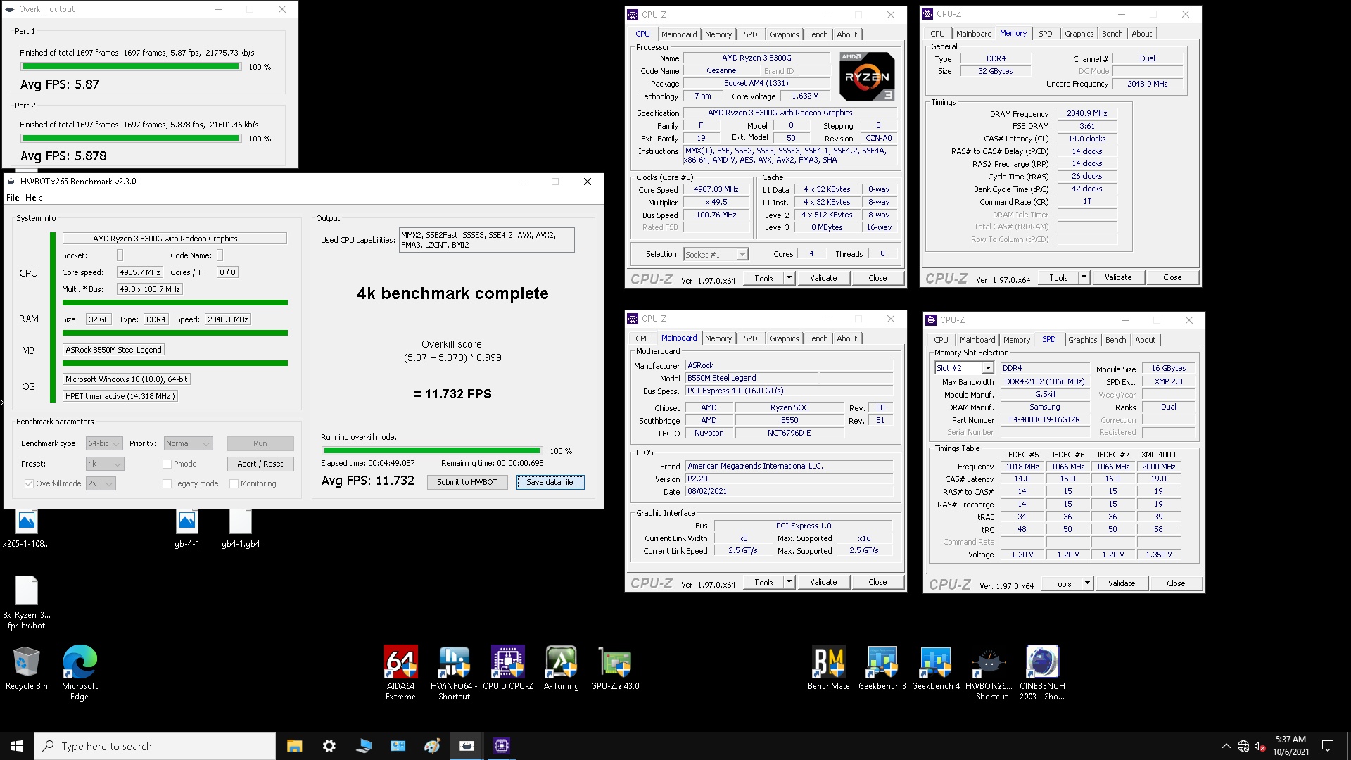Toggle Monitoring checkbox
Image resolution: width=1351 pixels, height=760 pixels.
(x=234, y=483)
